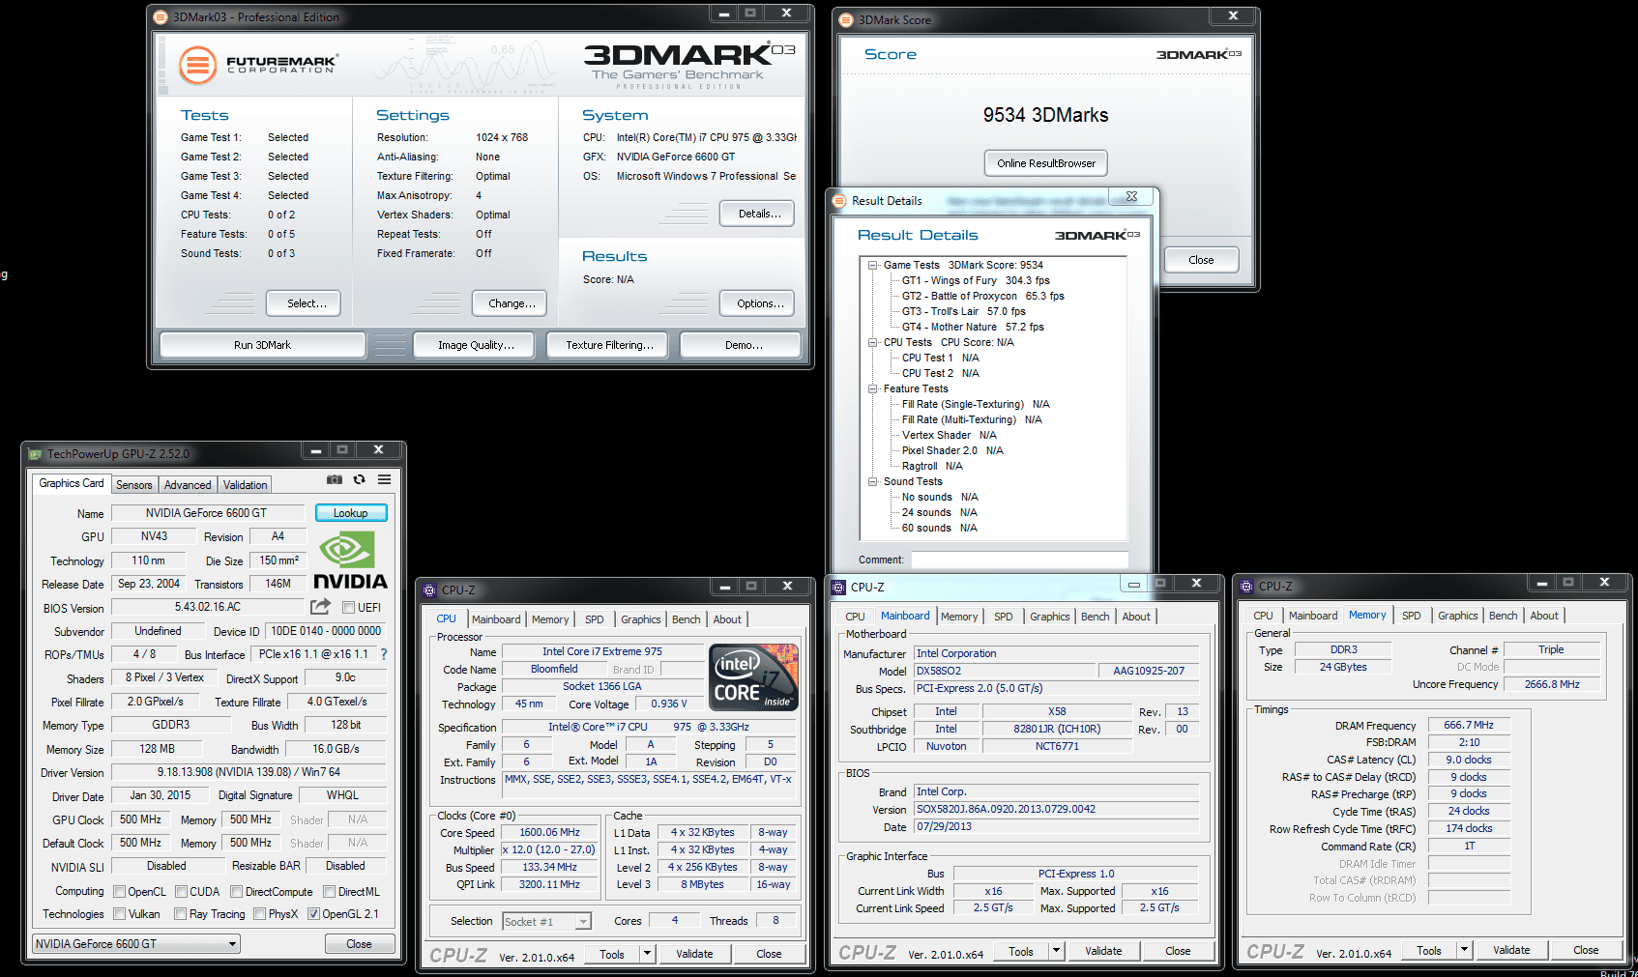The width and height of the screenshot is (1638, 977).
Task: Click the CPU-Z Memory window title icon
Action: click(1247, 586)
